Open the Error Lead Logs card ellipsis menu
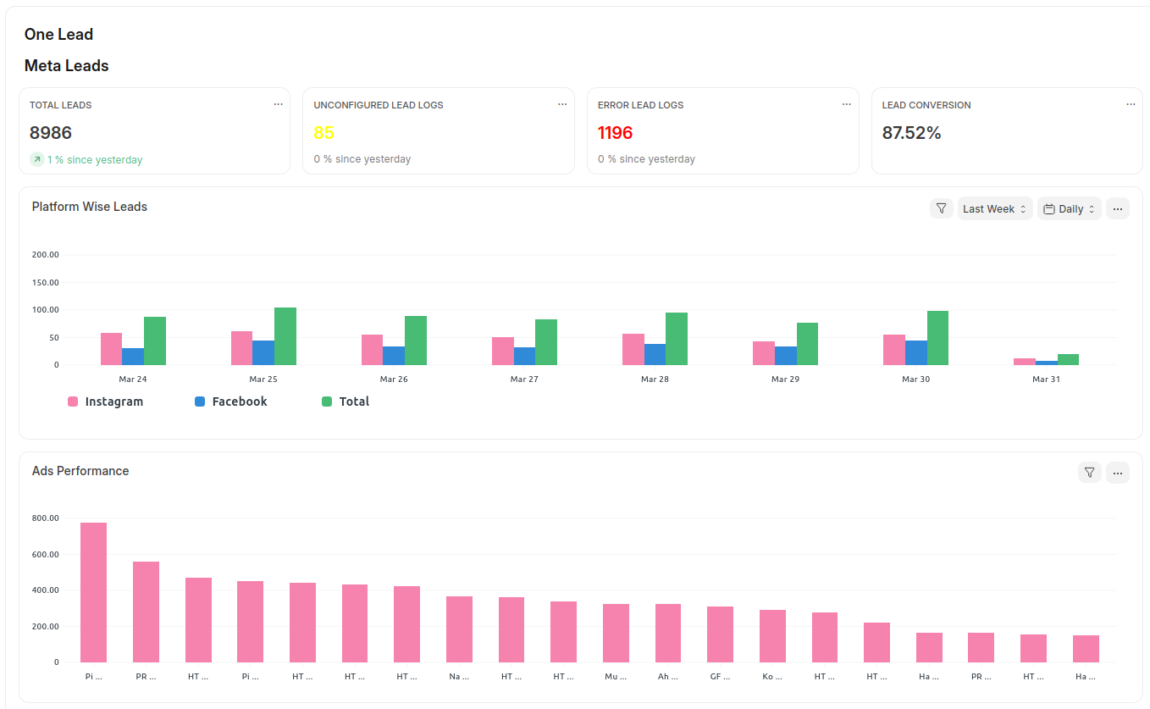Viewport: 1150px width, 709px height. (x=846, y=104)
